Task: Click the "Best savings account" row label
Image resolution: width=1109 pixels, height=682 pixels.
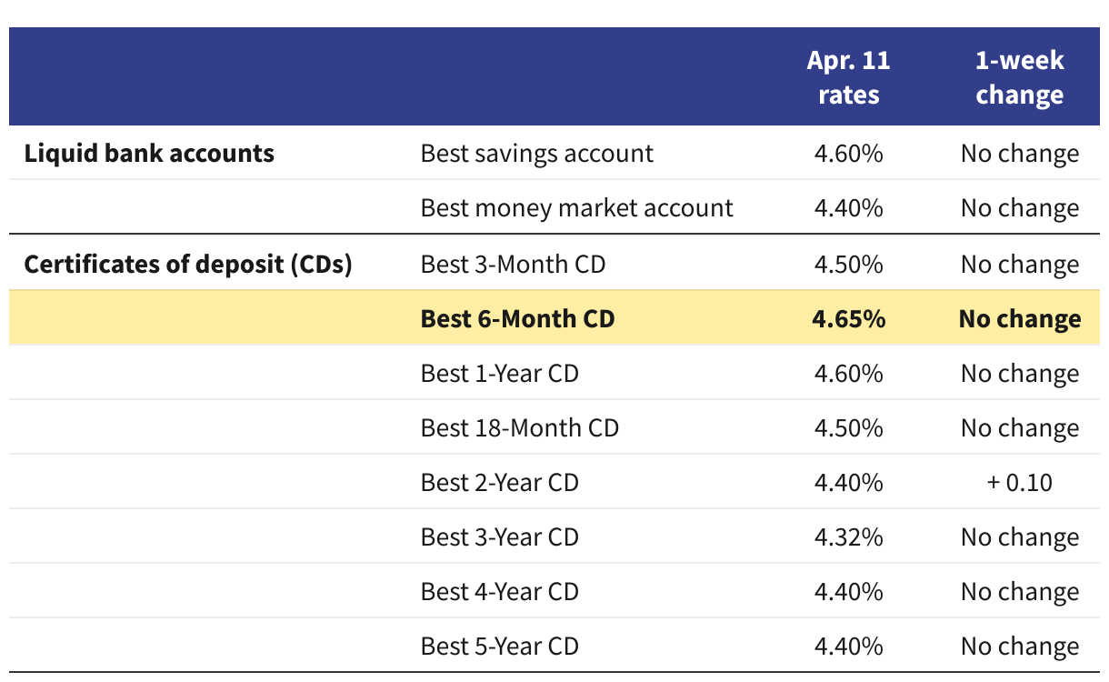Action: 536,153
